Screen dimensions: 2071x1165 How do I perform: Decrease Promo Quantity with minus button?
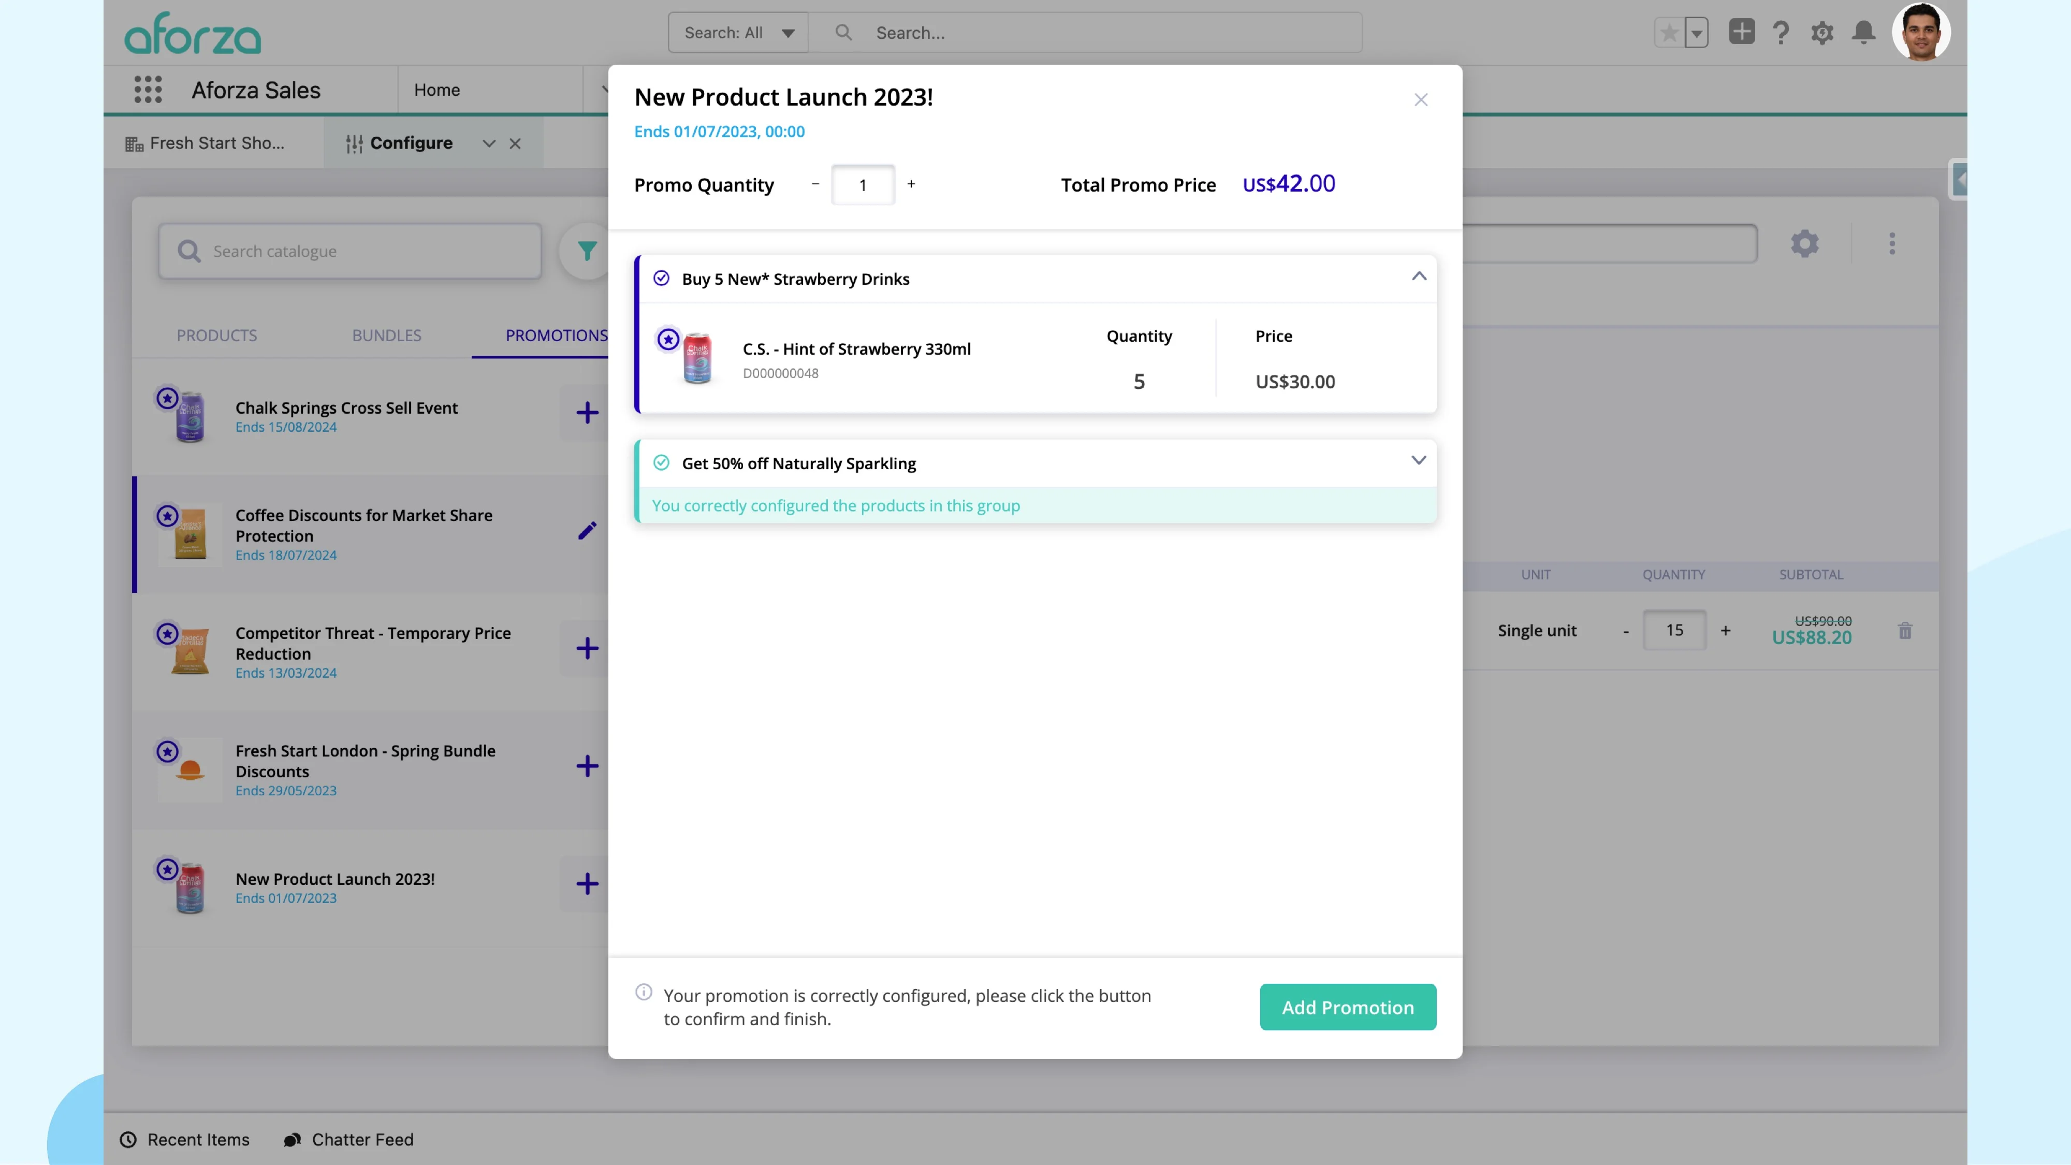click(815, 184)
